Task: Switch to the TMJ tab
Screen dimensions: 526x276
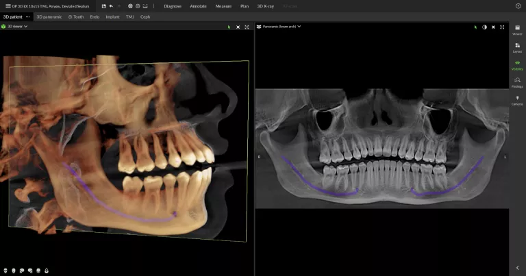Action: tap(130, 16)
